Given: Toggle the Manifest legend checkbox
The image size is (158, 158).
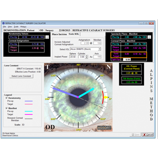Looking at the screenshot, I should coord(6,108).
